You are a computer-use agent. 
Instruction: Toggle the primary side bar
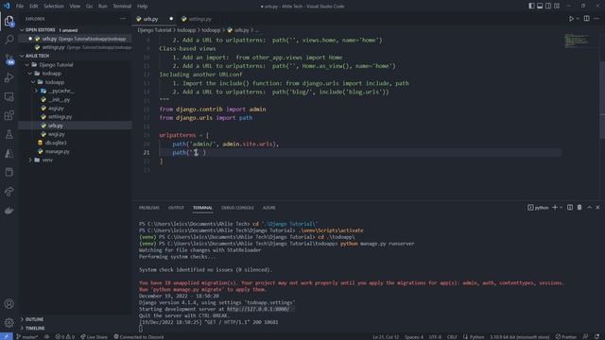click(531, 6)
